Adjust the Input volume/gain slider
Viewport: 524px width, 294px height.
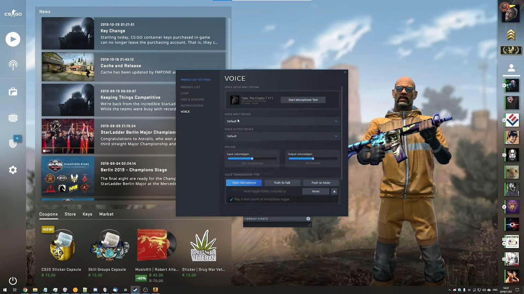click(252, 158)
